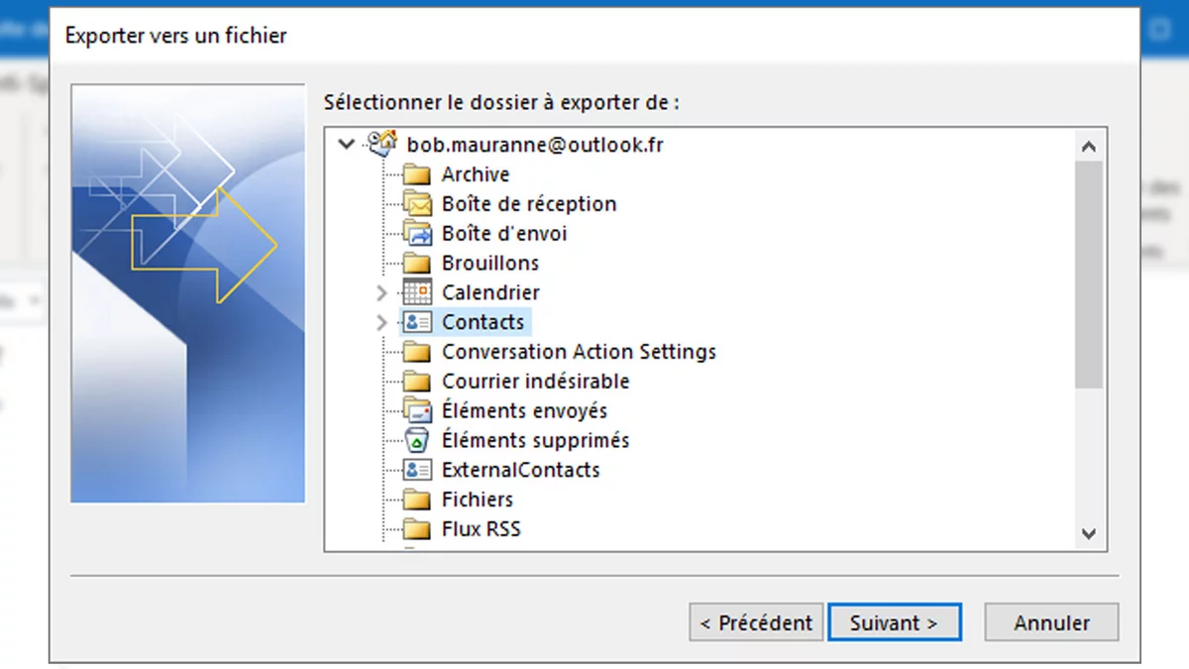Click the ExternalContacts card icon
Viewport: 1189px width, 669px height.
417,470
